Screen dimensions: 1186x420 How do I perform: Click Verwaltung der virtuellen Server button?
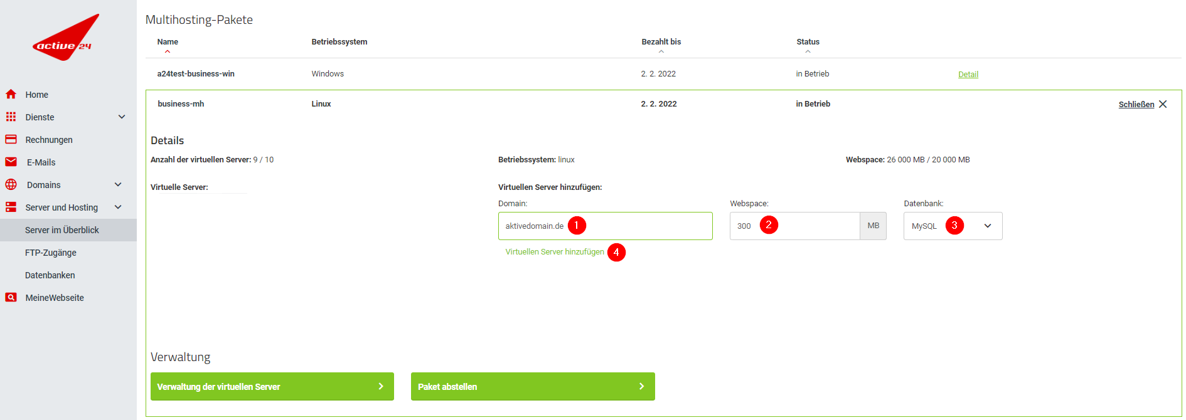[272, 387]
